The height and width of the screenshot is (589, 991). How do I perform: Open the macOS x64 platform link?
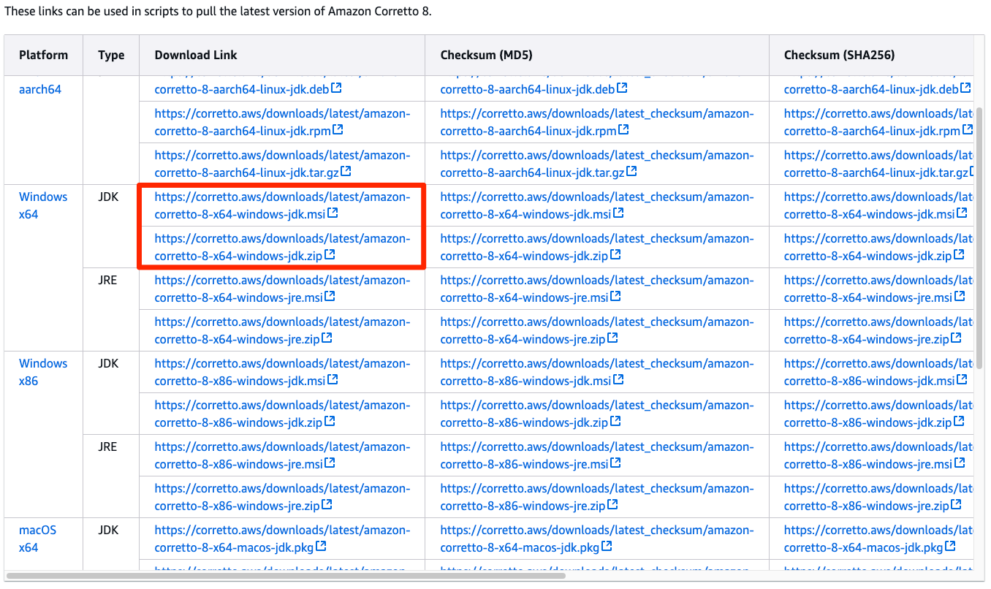point(38,539)
